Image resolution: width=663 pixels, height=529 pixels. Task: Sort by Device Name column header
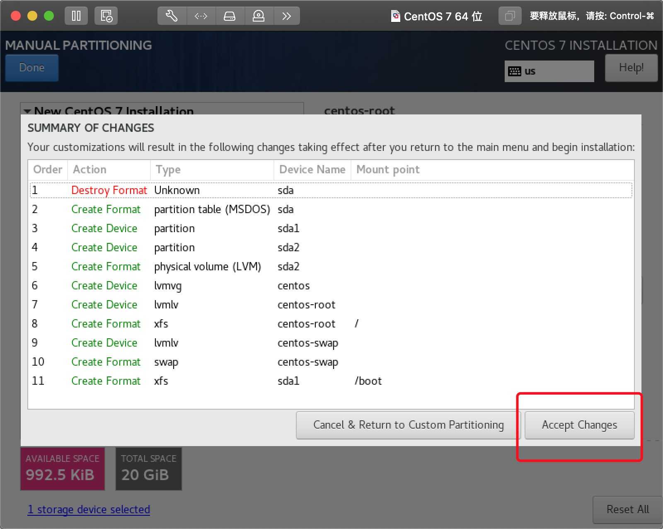tap(312, 170)
